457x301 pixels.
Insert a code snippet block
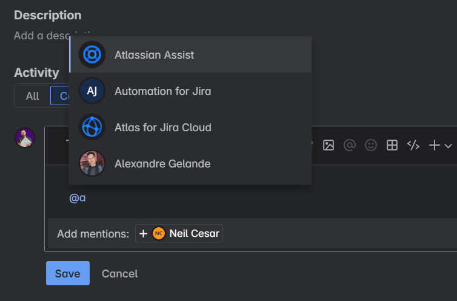tap(413, 145)
